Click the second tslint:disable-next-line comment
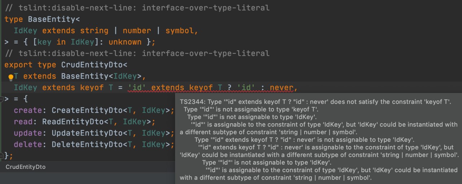 pyautogui.click(x=137, y=54)
